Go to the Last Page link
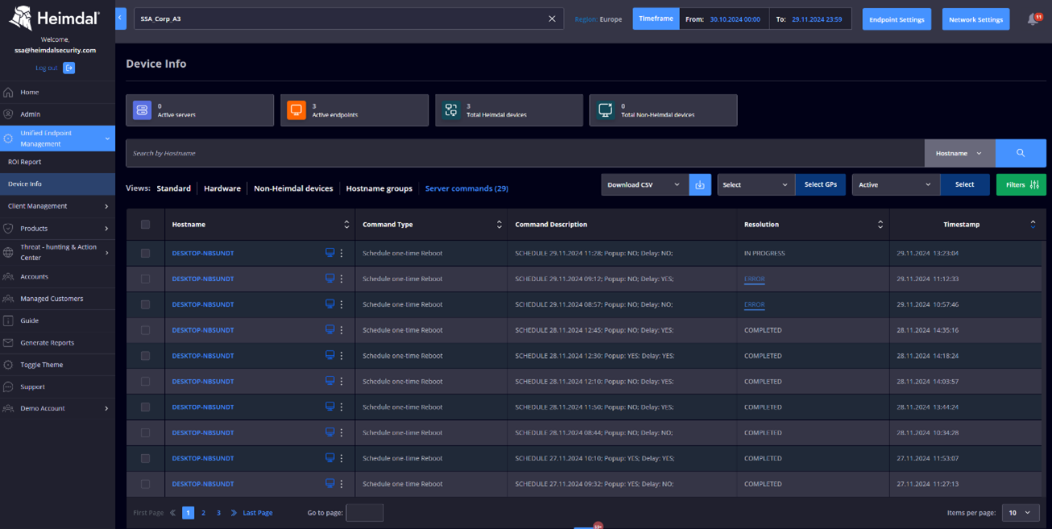1052x529 pixels. tap(258, 513)
